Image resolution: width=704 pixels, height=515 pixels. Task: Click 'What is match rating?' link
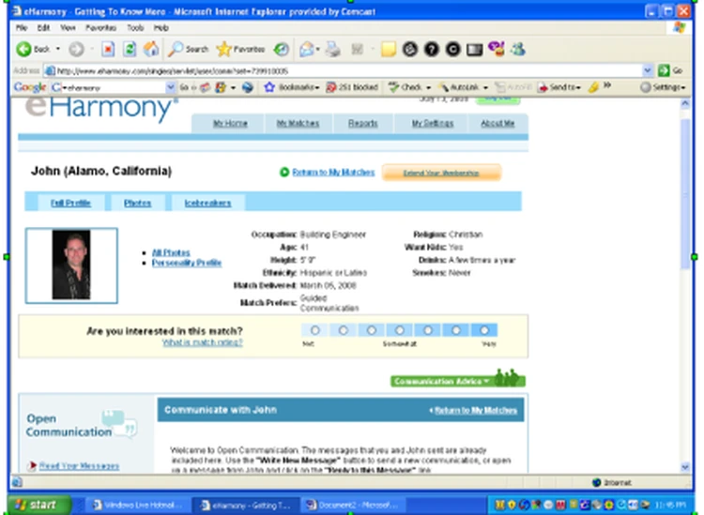(203, 342)
